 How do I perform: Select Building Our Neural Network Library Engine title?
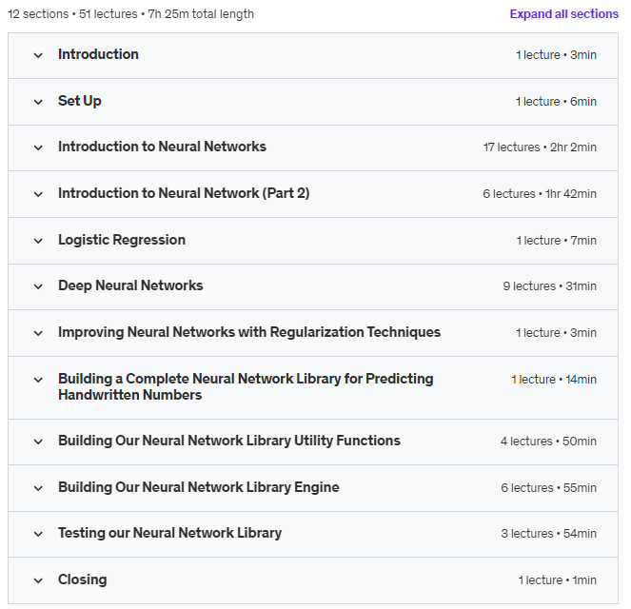click(199, 487)
